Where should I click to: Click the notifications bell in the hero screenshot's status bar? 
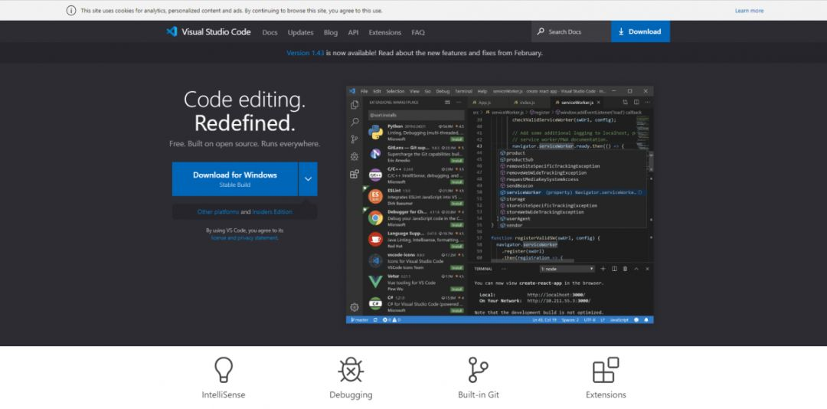646,320
